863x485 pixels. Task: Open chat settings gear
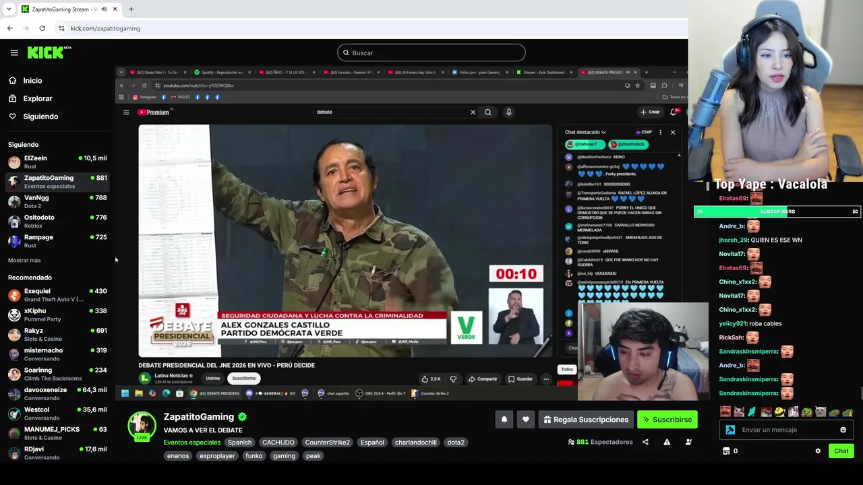tap(818, 451)
